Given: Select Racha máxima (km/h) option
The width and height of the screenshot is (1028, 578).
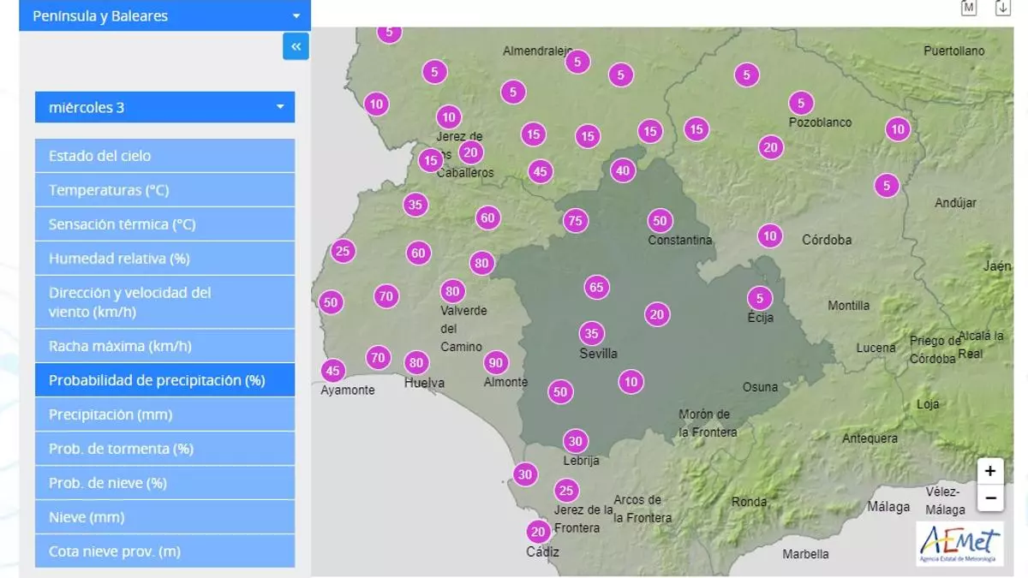Looking at the screenshot, I should pos(164,346).
